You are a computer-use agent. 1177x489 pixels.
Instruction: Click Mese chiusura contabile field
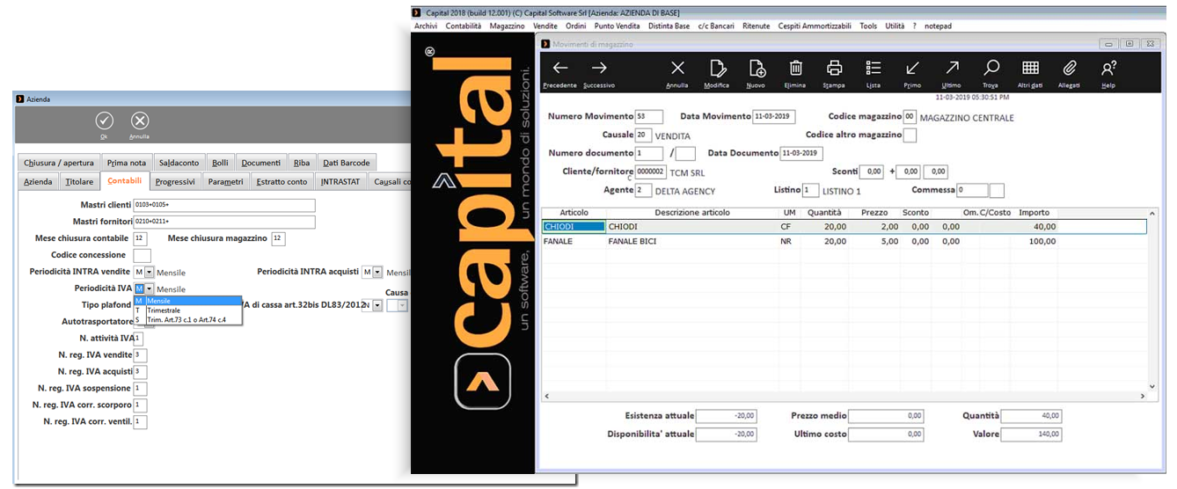(140, 238)
